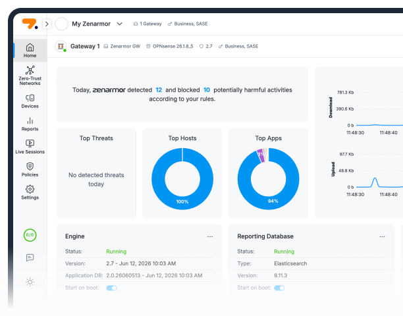Click detected count 12
Viewport: 403px width, 316px height.
click(x=159, y=90)
